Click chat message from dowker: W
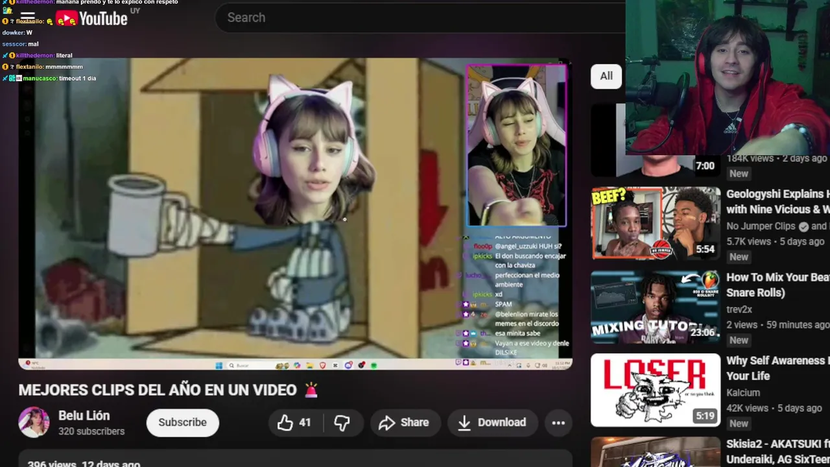 click(18, 32)
